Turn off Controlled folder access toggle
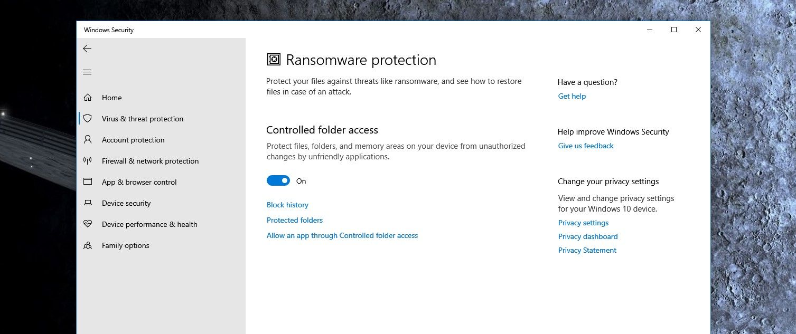Image resolution: width=796 pixels, height=334 pixels. (x=278, y=181)
